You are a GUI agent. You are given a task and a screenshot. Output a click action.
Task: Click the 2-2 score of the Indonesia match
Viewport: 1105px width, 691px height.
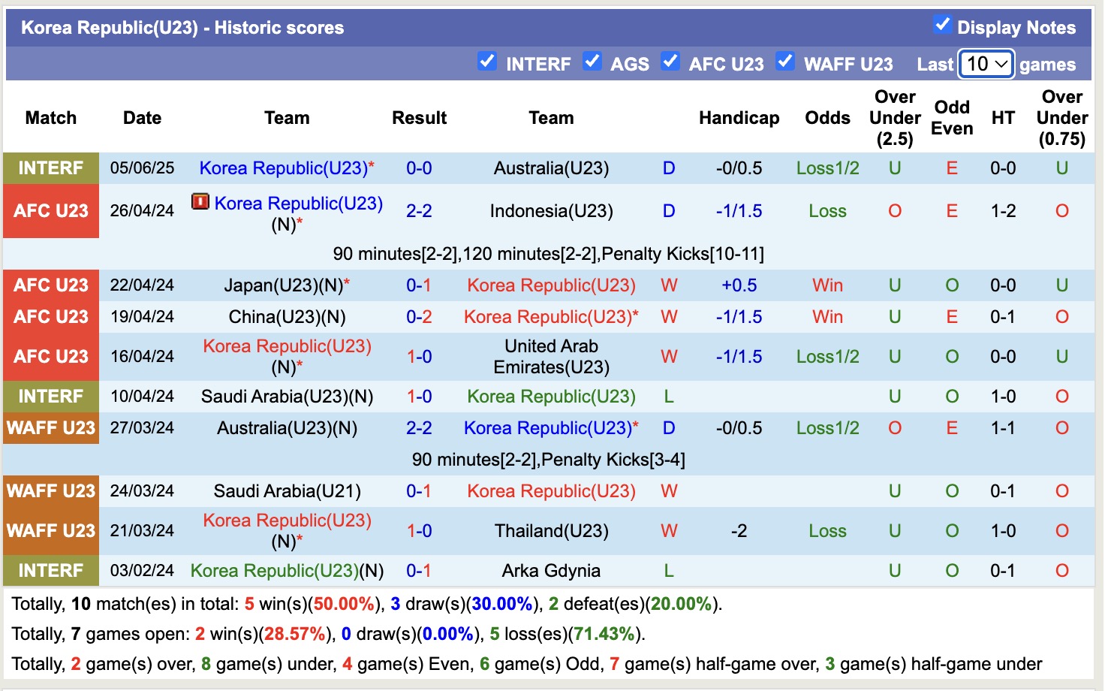419,211
